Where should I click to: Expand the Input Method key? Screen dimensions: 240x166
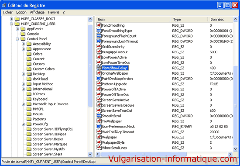[x=23, y=84]
